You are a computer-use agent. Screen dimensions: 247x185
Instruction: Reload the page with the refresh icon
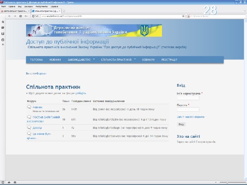(x=21, y=16)
